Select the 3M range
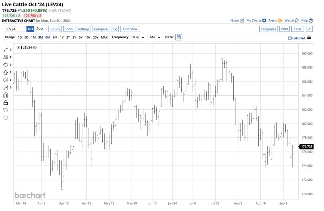 [x=40, y=37]
